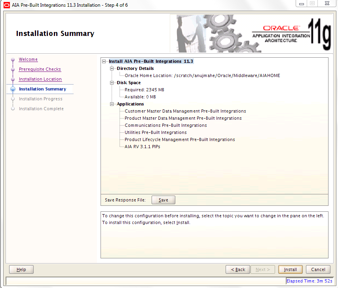
Task: Collapse the Disk Space node
Action: coord(112,83)
